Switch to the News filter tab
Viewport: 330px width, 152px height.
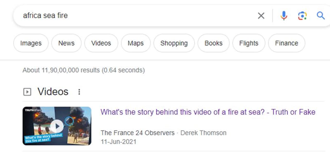66,43
